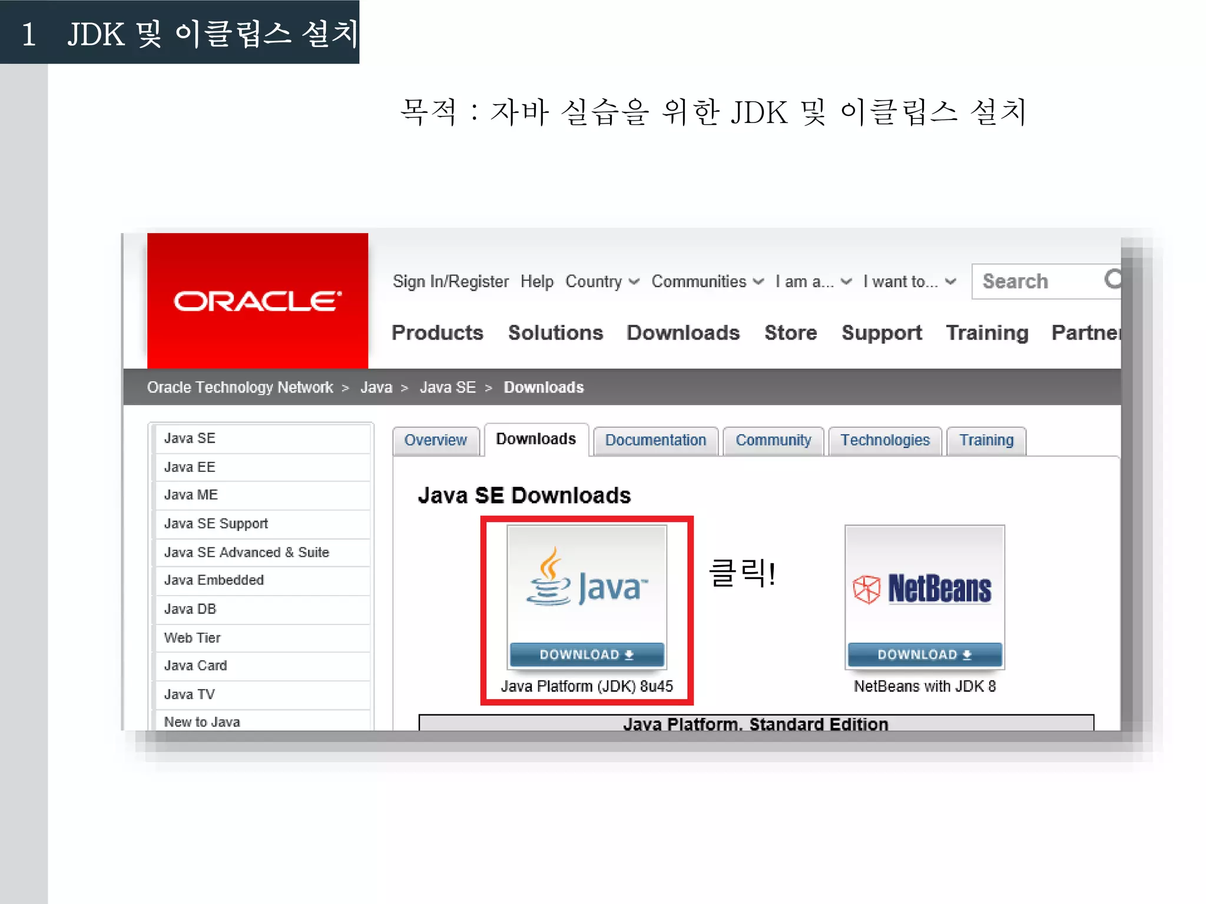This screenshot has height=904, width=1206.
Task: Select Java Card in sidebar
Action: (262, 666)
